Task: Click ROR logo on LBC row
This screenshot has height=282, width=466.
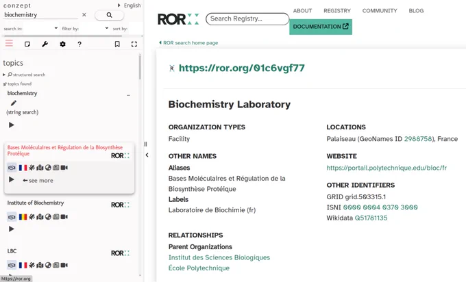Action: pos(120,253)
